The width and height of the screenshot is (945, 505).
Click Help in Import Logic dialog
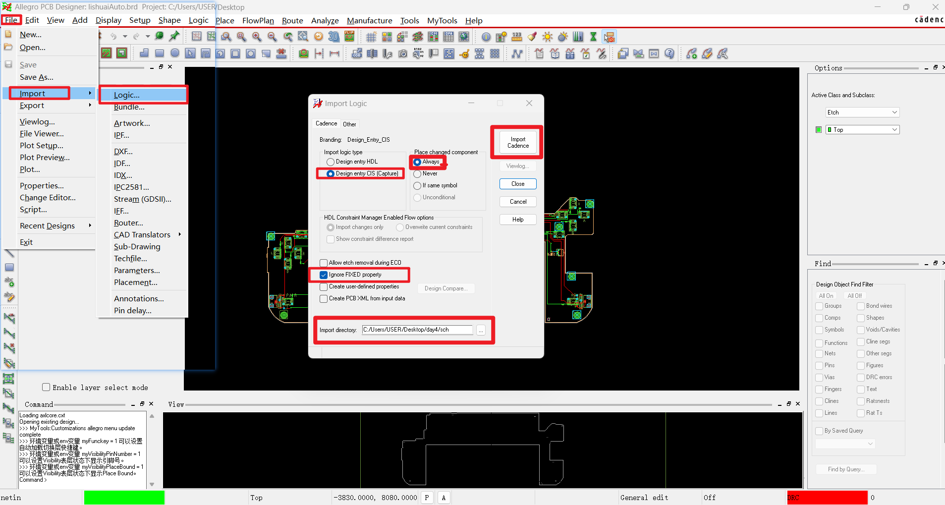tap(518, 220)
